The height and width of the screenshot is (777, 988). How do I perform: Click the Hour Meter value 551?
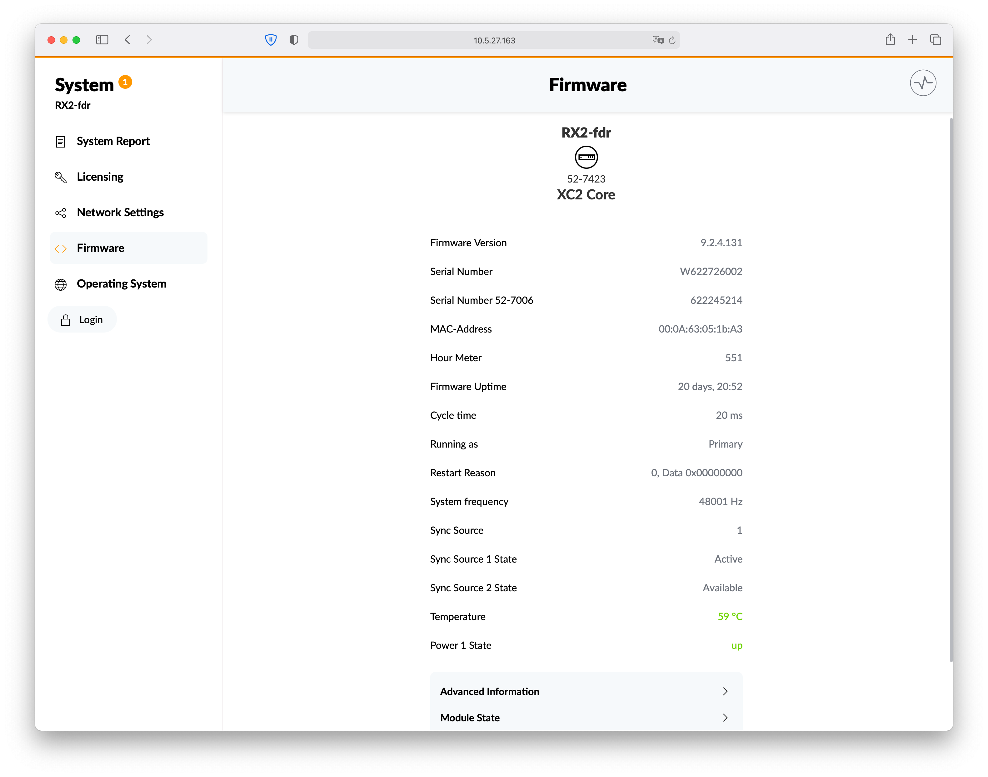[x=733, y=358]
